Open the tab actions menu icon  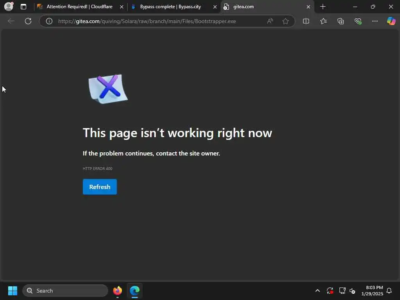click(23, 7)
